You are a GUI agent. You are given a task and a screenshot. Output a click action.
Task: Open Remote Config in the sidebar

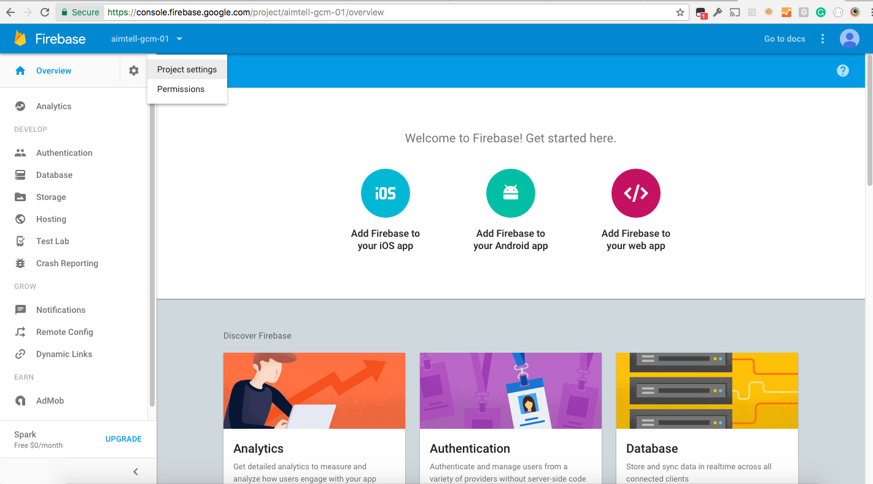65,332
